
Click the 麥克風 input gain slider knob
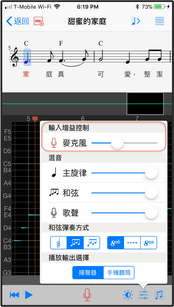117,143
